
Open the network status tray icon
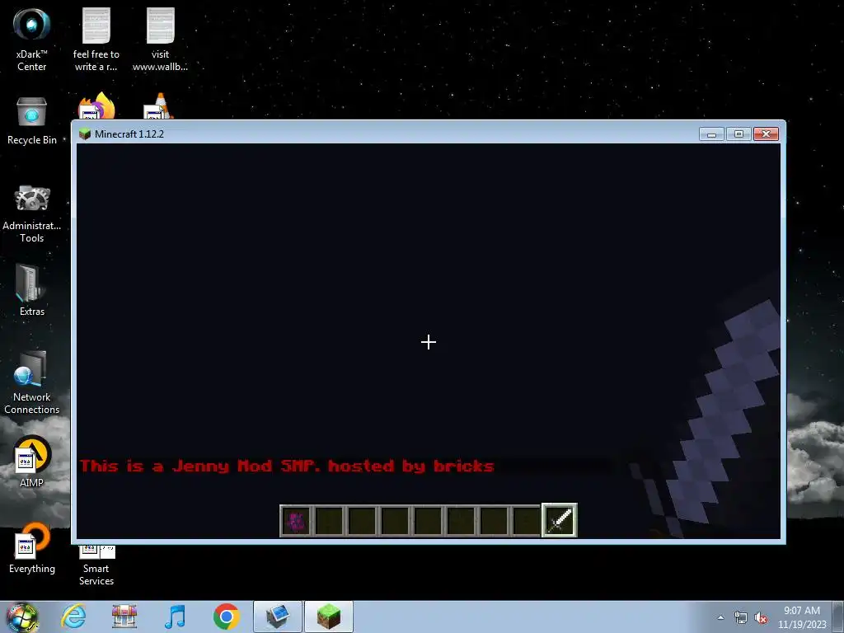(741, 617)
